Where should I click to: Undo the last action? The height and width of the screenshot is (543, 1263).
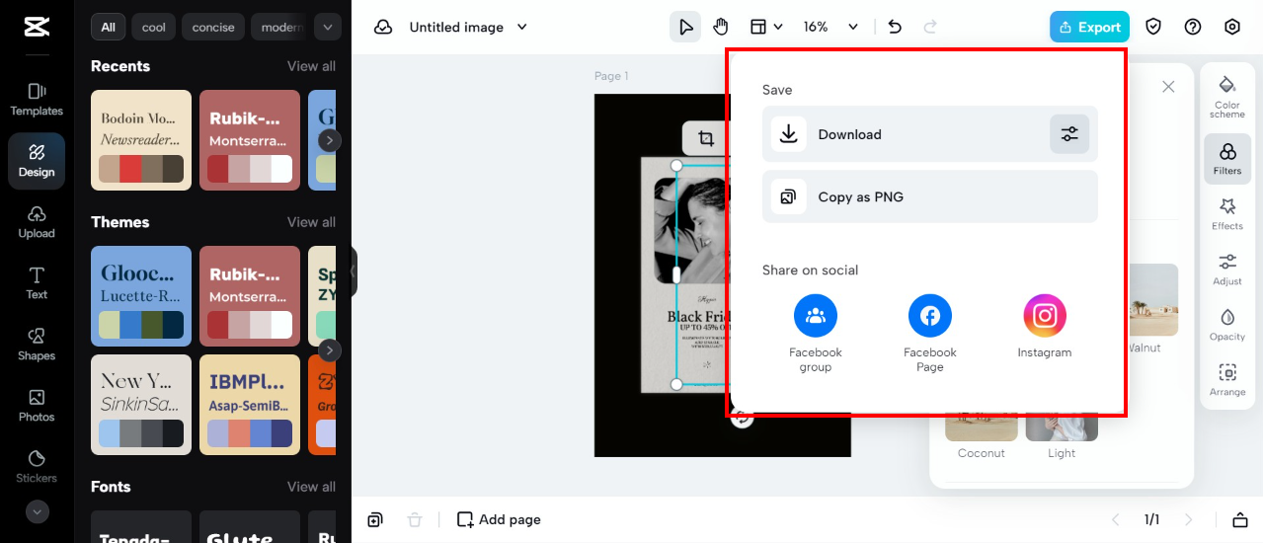(x=895, y=27)
